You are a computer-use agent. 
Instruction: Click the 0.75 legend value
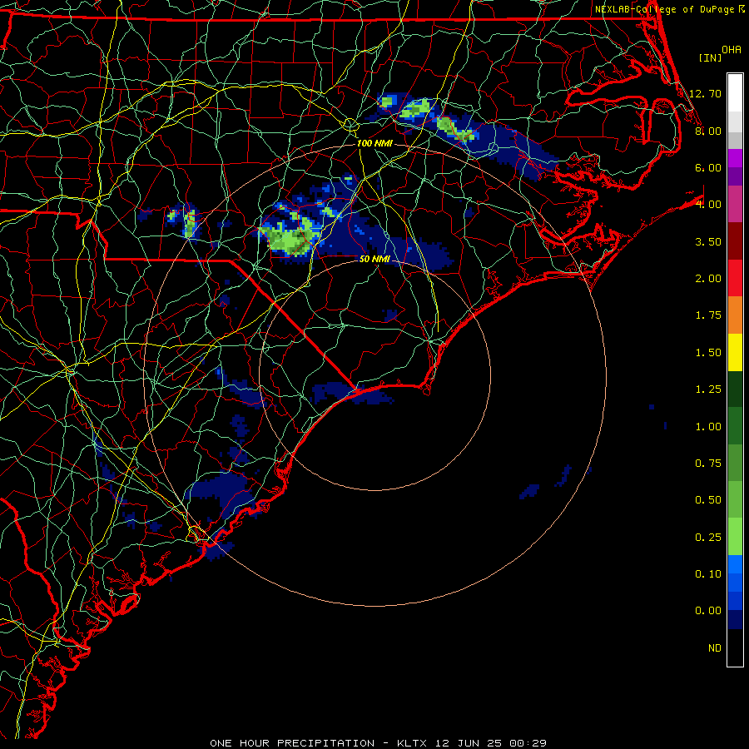(x=708, y=464)
